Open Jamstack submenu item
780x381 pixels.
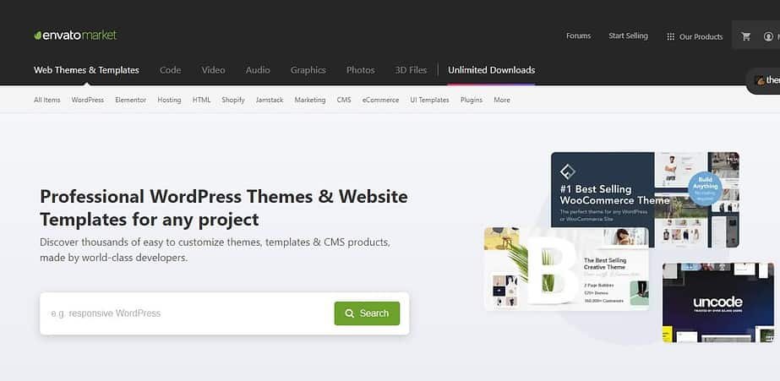[270, 100]
